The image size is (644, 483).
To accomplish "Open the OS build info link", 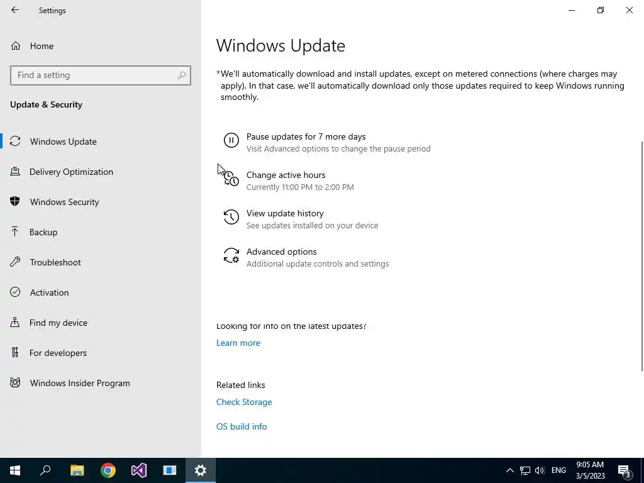I will click(x=241, y=427).
